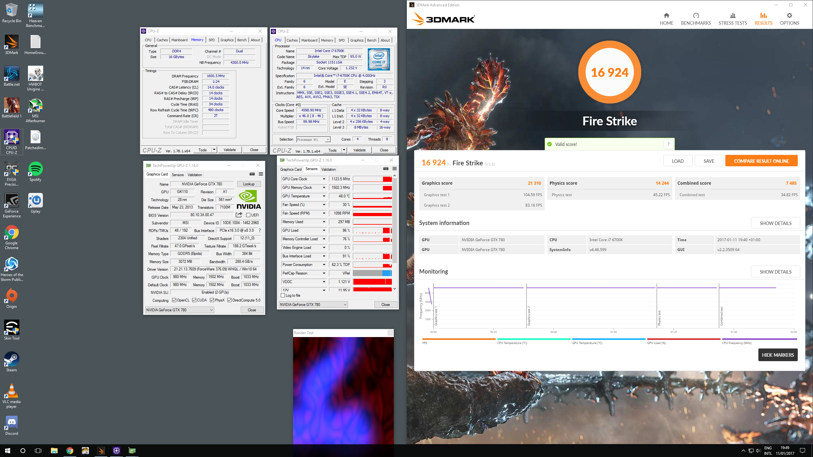Open Processor #1 selection dropdown
The height and width of the screenshot is (457, 813).
pos(313,140)
